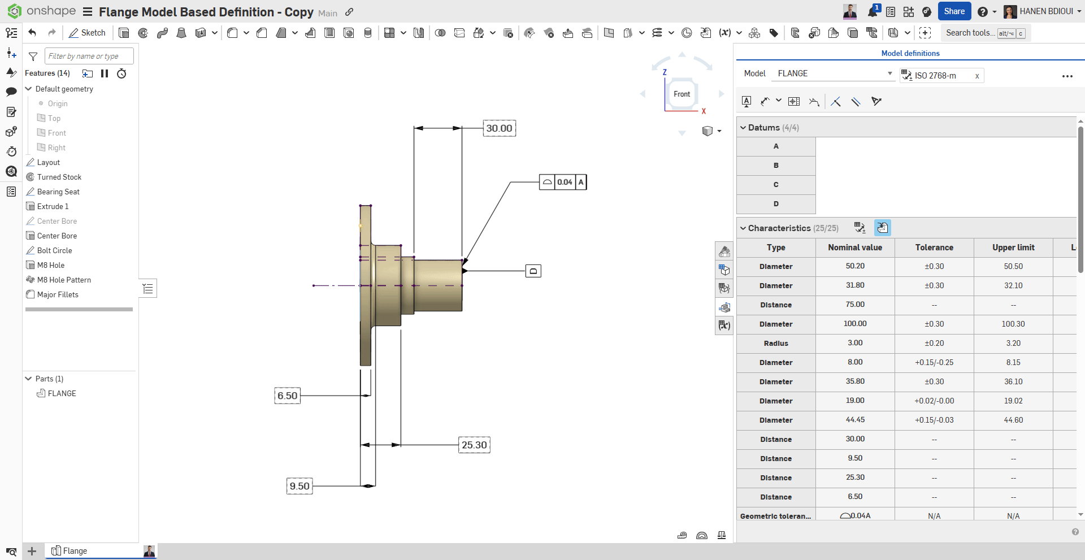Viewport: 1085px width, 560px height.
Task: Open the Variable (x) tool
Action: tap(724, 33)
